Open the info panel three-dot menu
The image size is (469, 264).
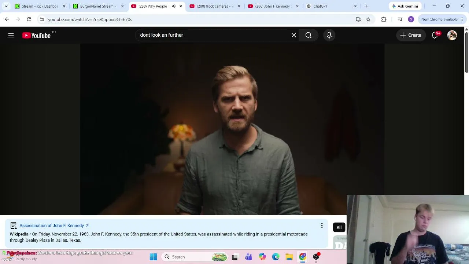(x=322, y=225)
